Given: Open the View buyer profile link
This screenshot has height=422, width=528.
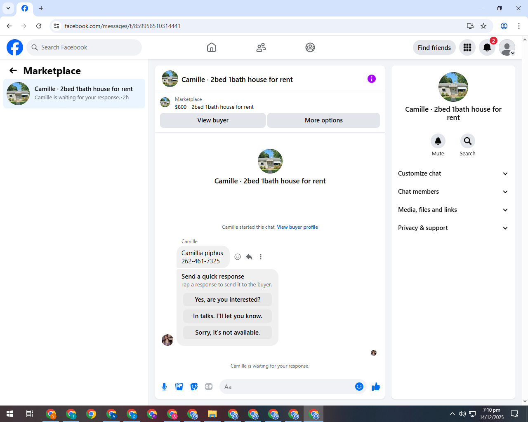Looking at the screenshot, I should click(297, 227).
